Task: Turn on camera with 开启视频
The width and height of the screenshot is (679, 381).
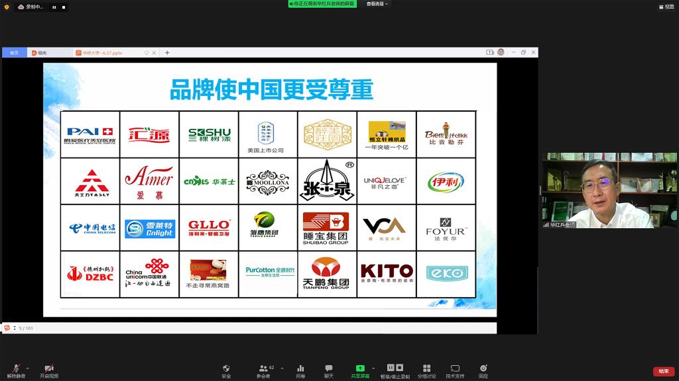Action: coord(49,370)
